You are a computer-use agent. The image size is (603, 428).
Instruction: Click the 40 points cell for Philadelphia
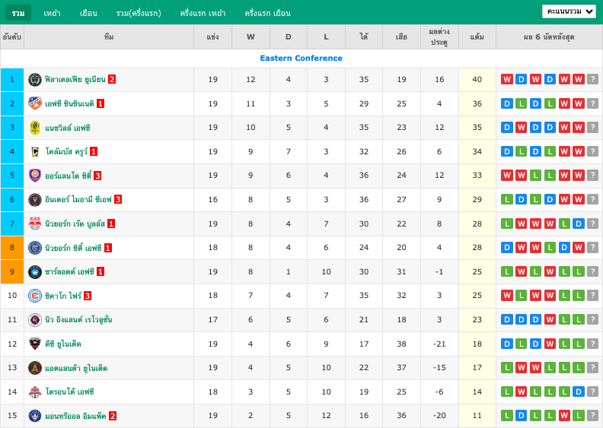[477, 80]
